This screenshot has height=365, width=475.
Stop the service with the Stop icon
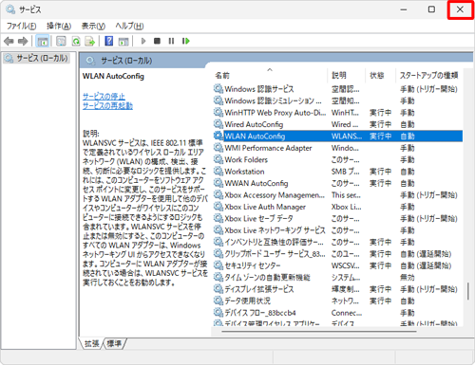point(157,41)
